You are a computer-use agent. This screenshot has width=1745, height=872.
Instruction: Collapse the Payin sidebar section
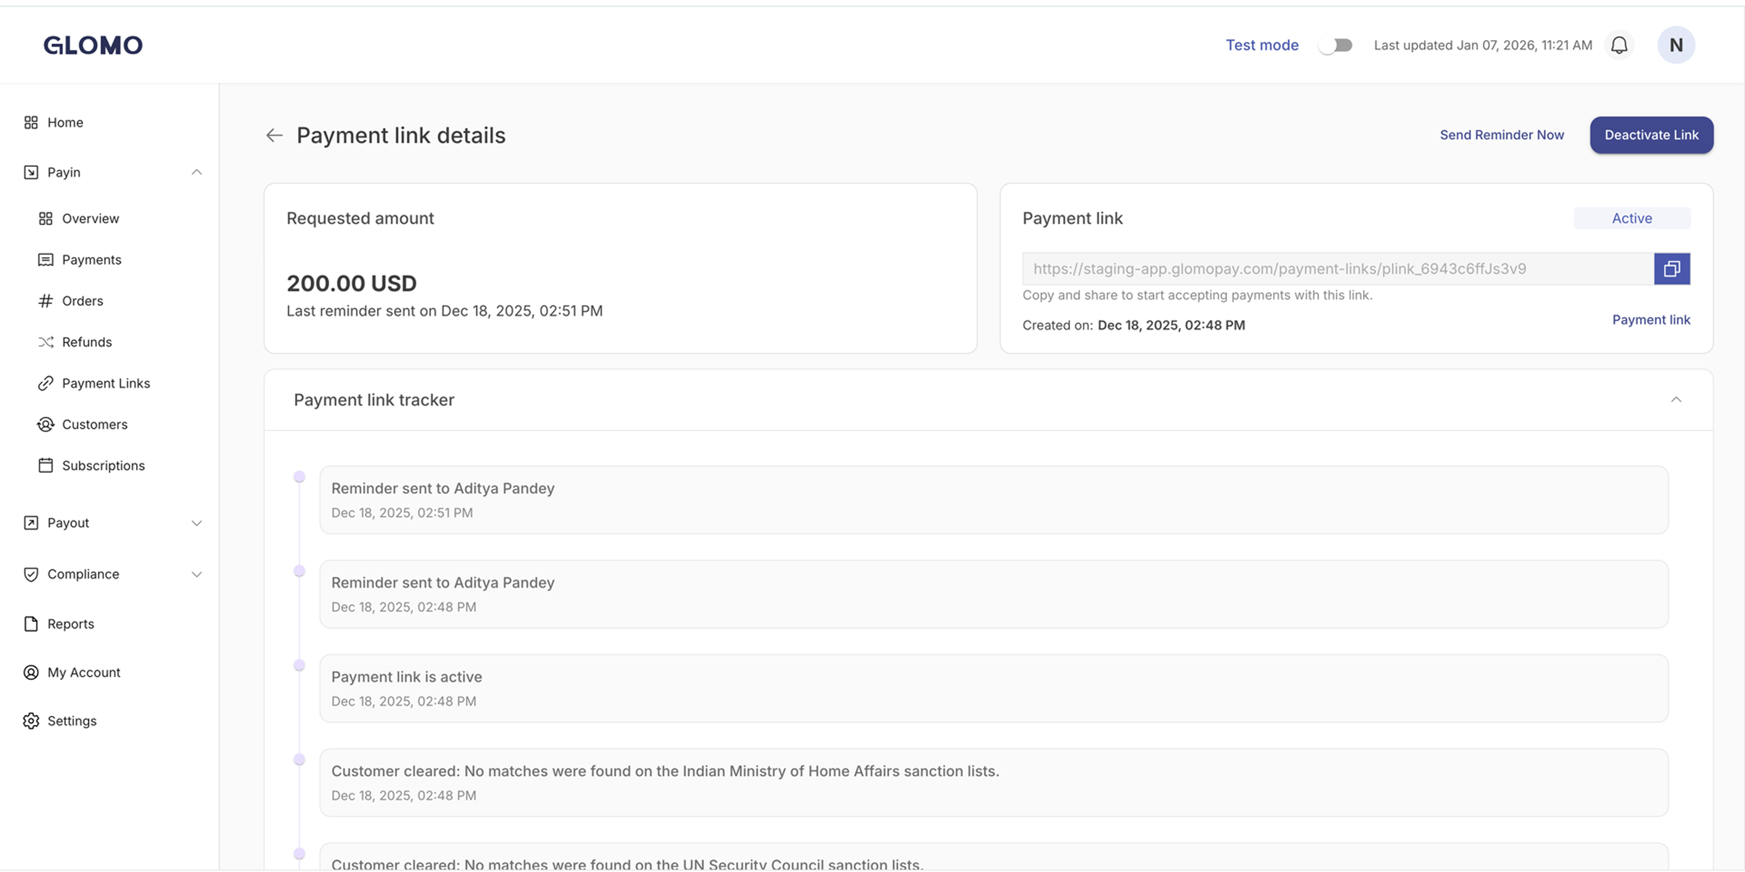(196, 172)
